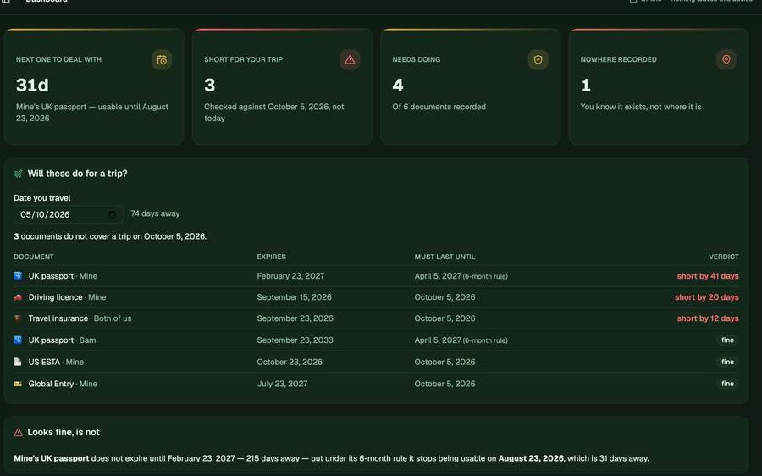Click the fine badge in Global Entry row

pos(727,384)
